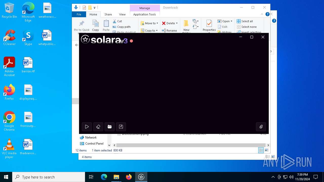Click Select none in the ribbon
The width and height of the screenshot is (324, 182).
pos(247,27)
